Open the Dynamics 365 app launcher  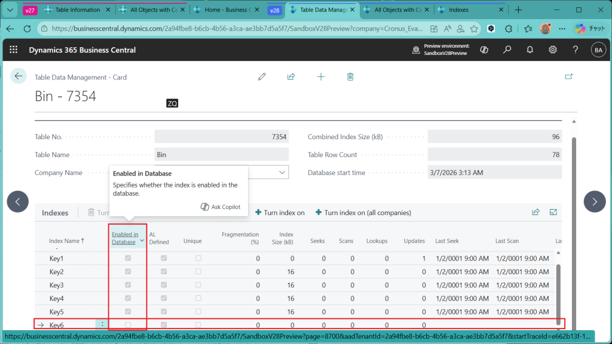[x=14, y=50]
